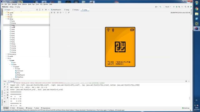Image resolution: width=200 pixels, height=112 pixels.
Task: Click the Select Opened File target icon
Action: point(37,10)
